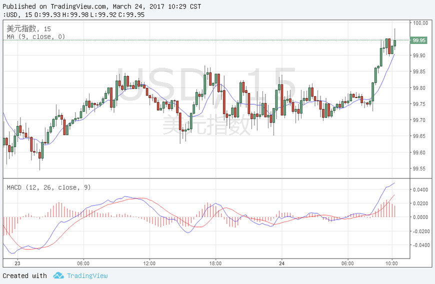Click the 0.0200 MACD axis label

pyautogui.click(x=420, y=203)
